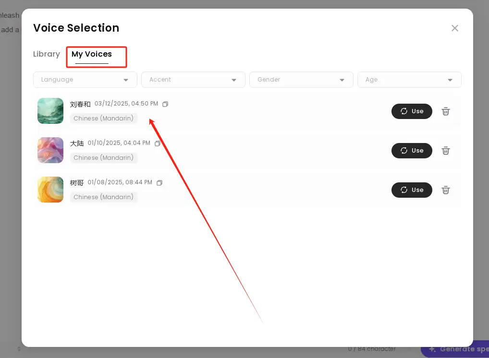Click the pink abstract avatar of 大陆
This screenshot has height=358, width=489.
click(50, 150)
